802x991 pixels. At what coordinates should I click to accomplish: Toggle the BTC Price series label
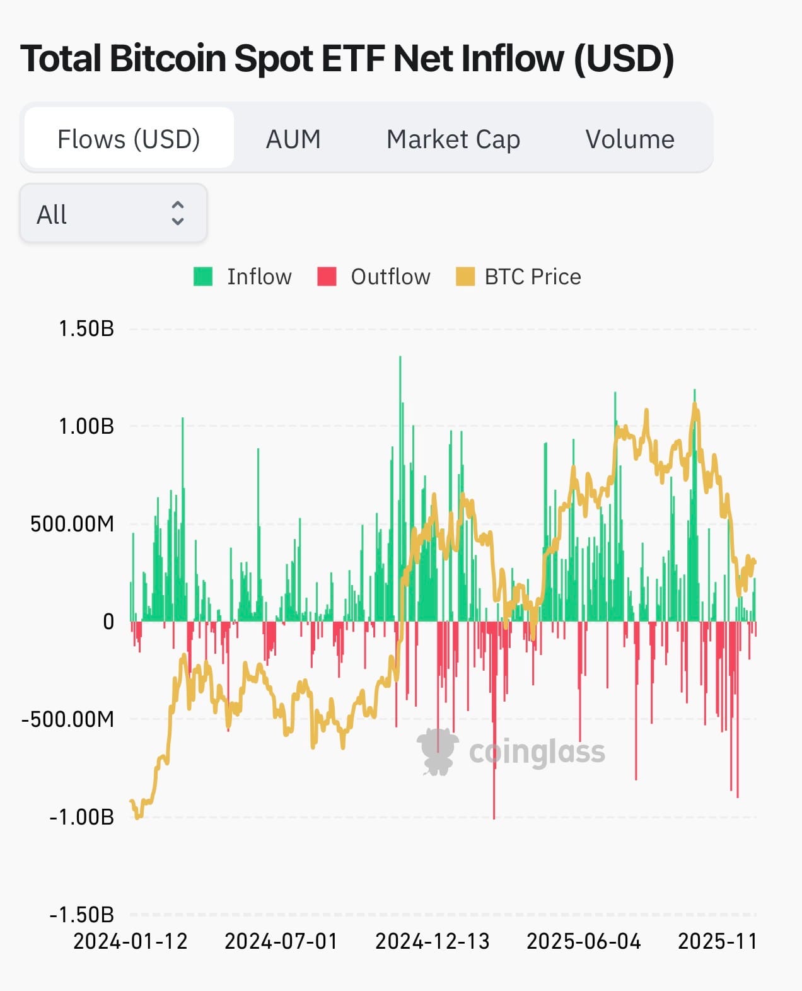[x=533, y=276]
